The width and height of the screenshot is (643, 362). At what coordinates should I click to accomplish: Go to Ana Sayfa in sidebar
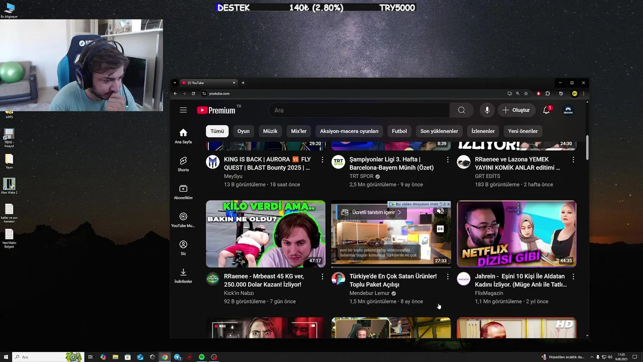click(x=183, y=136)
